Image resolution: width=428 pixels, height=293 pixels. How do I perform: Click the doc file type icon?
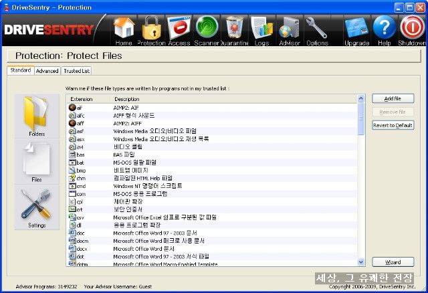tap(72, 233)
